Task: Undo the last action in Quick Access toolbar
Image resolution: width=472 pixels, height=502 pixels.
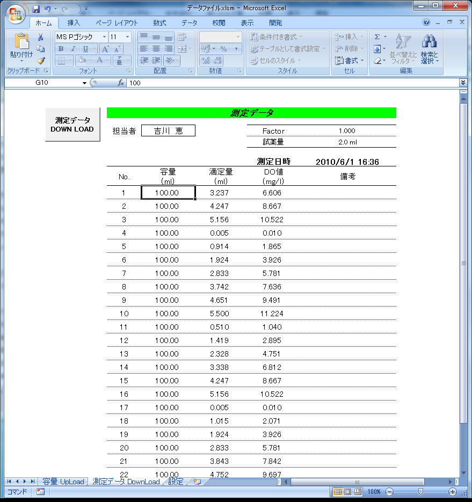Action: click(47, 9)
